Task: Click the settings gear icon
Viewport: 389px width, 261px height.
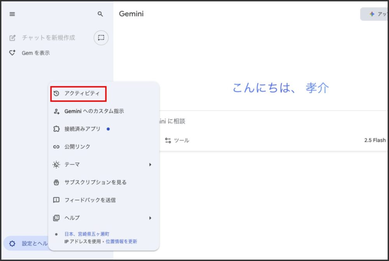Action: [12, 243]
